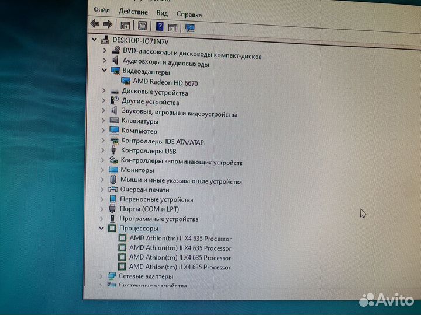Select the Контроллеры USB label
421x315 pixels.
[149, 151]
